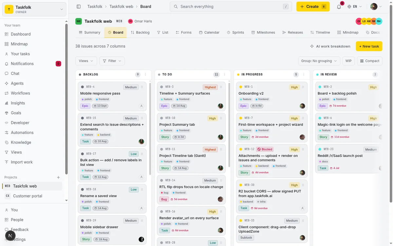393x246 pixels.
Task: Click drag handle on WEB-3 card
Action: tap(221, 87)
